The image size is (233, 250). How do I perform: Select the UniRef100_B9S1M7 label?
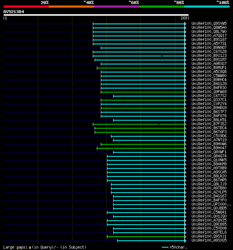point(209,59)
